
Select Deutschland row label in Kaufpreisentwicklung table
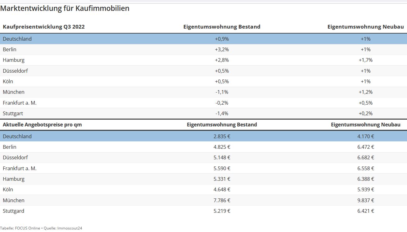(17, 39)
